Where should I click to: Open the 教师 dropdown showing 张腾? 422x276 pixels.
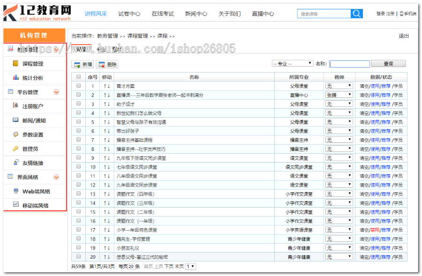(339, 95)
